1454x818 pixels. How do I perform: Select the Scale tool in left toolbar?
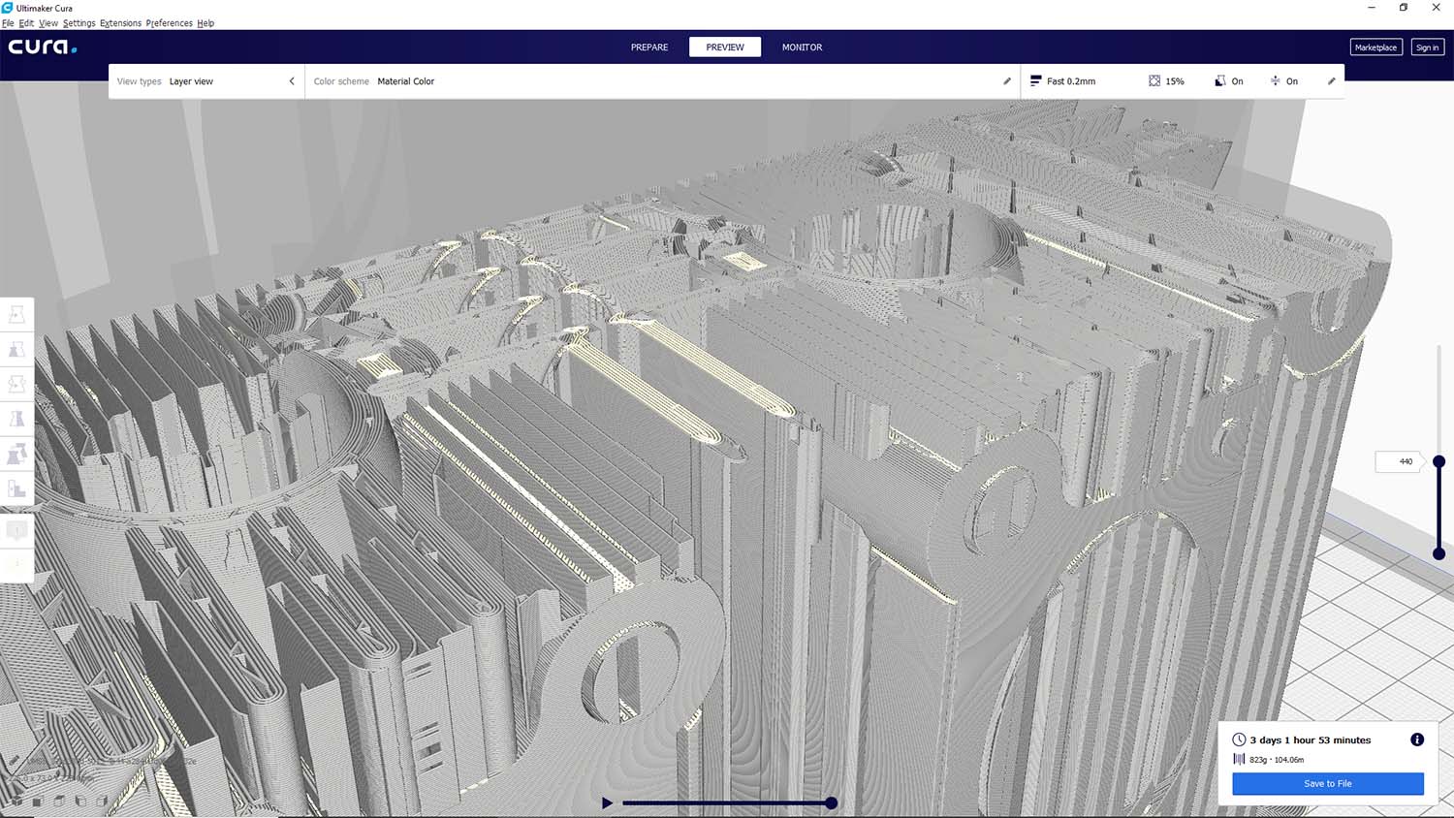tap(16, 350)
